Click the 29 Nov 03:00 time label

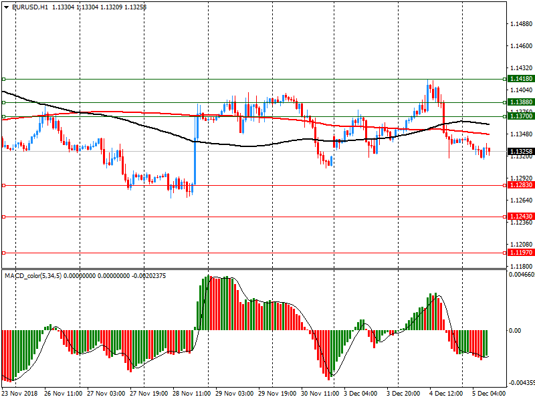[235, 394]
